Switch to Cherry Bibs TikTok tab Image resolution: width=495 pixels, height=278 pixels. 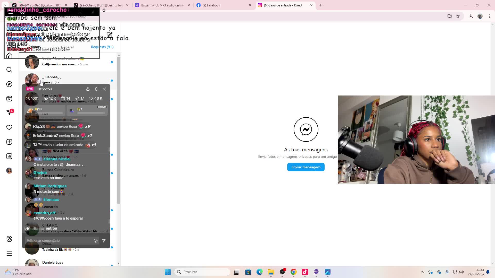(x=101, y=5)
